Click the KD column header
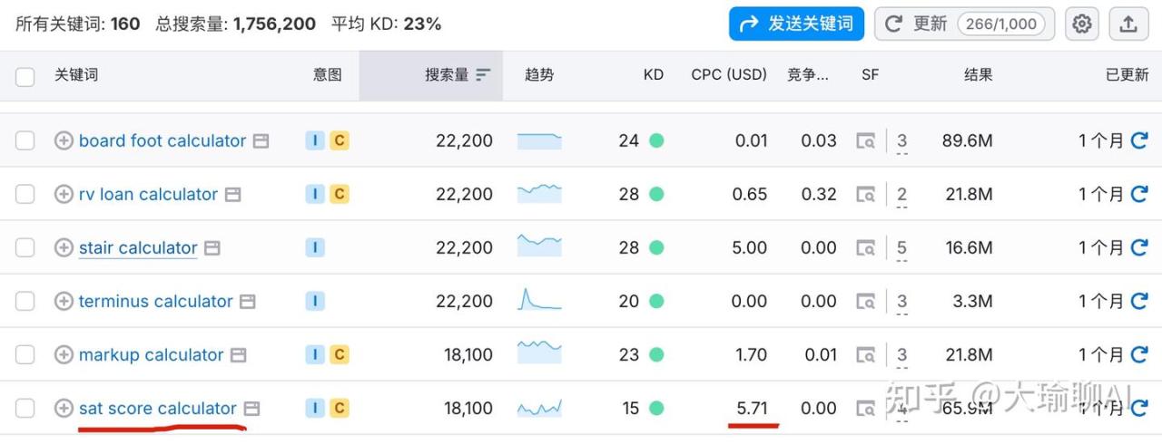The height and width of the screenshot is (444, 1162). [653, 75]
